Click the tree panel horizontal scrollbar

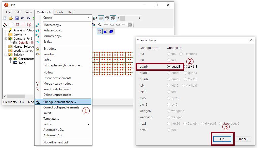pos(18,97)
